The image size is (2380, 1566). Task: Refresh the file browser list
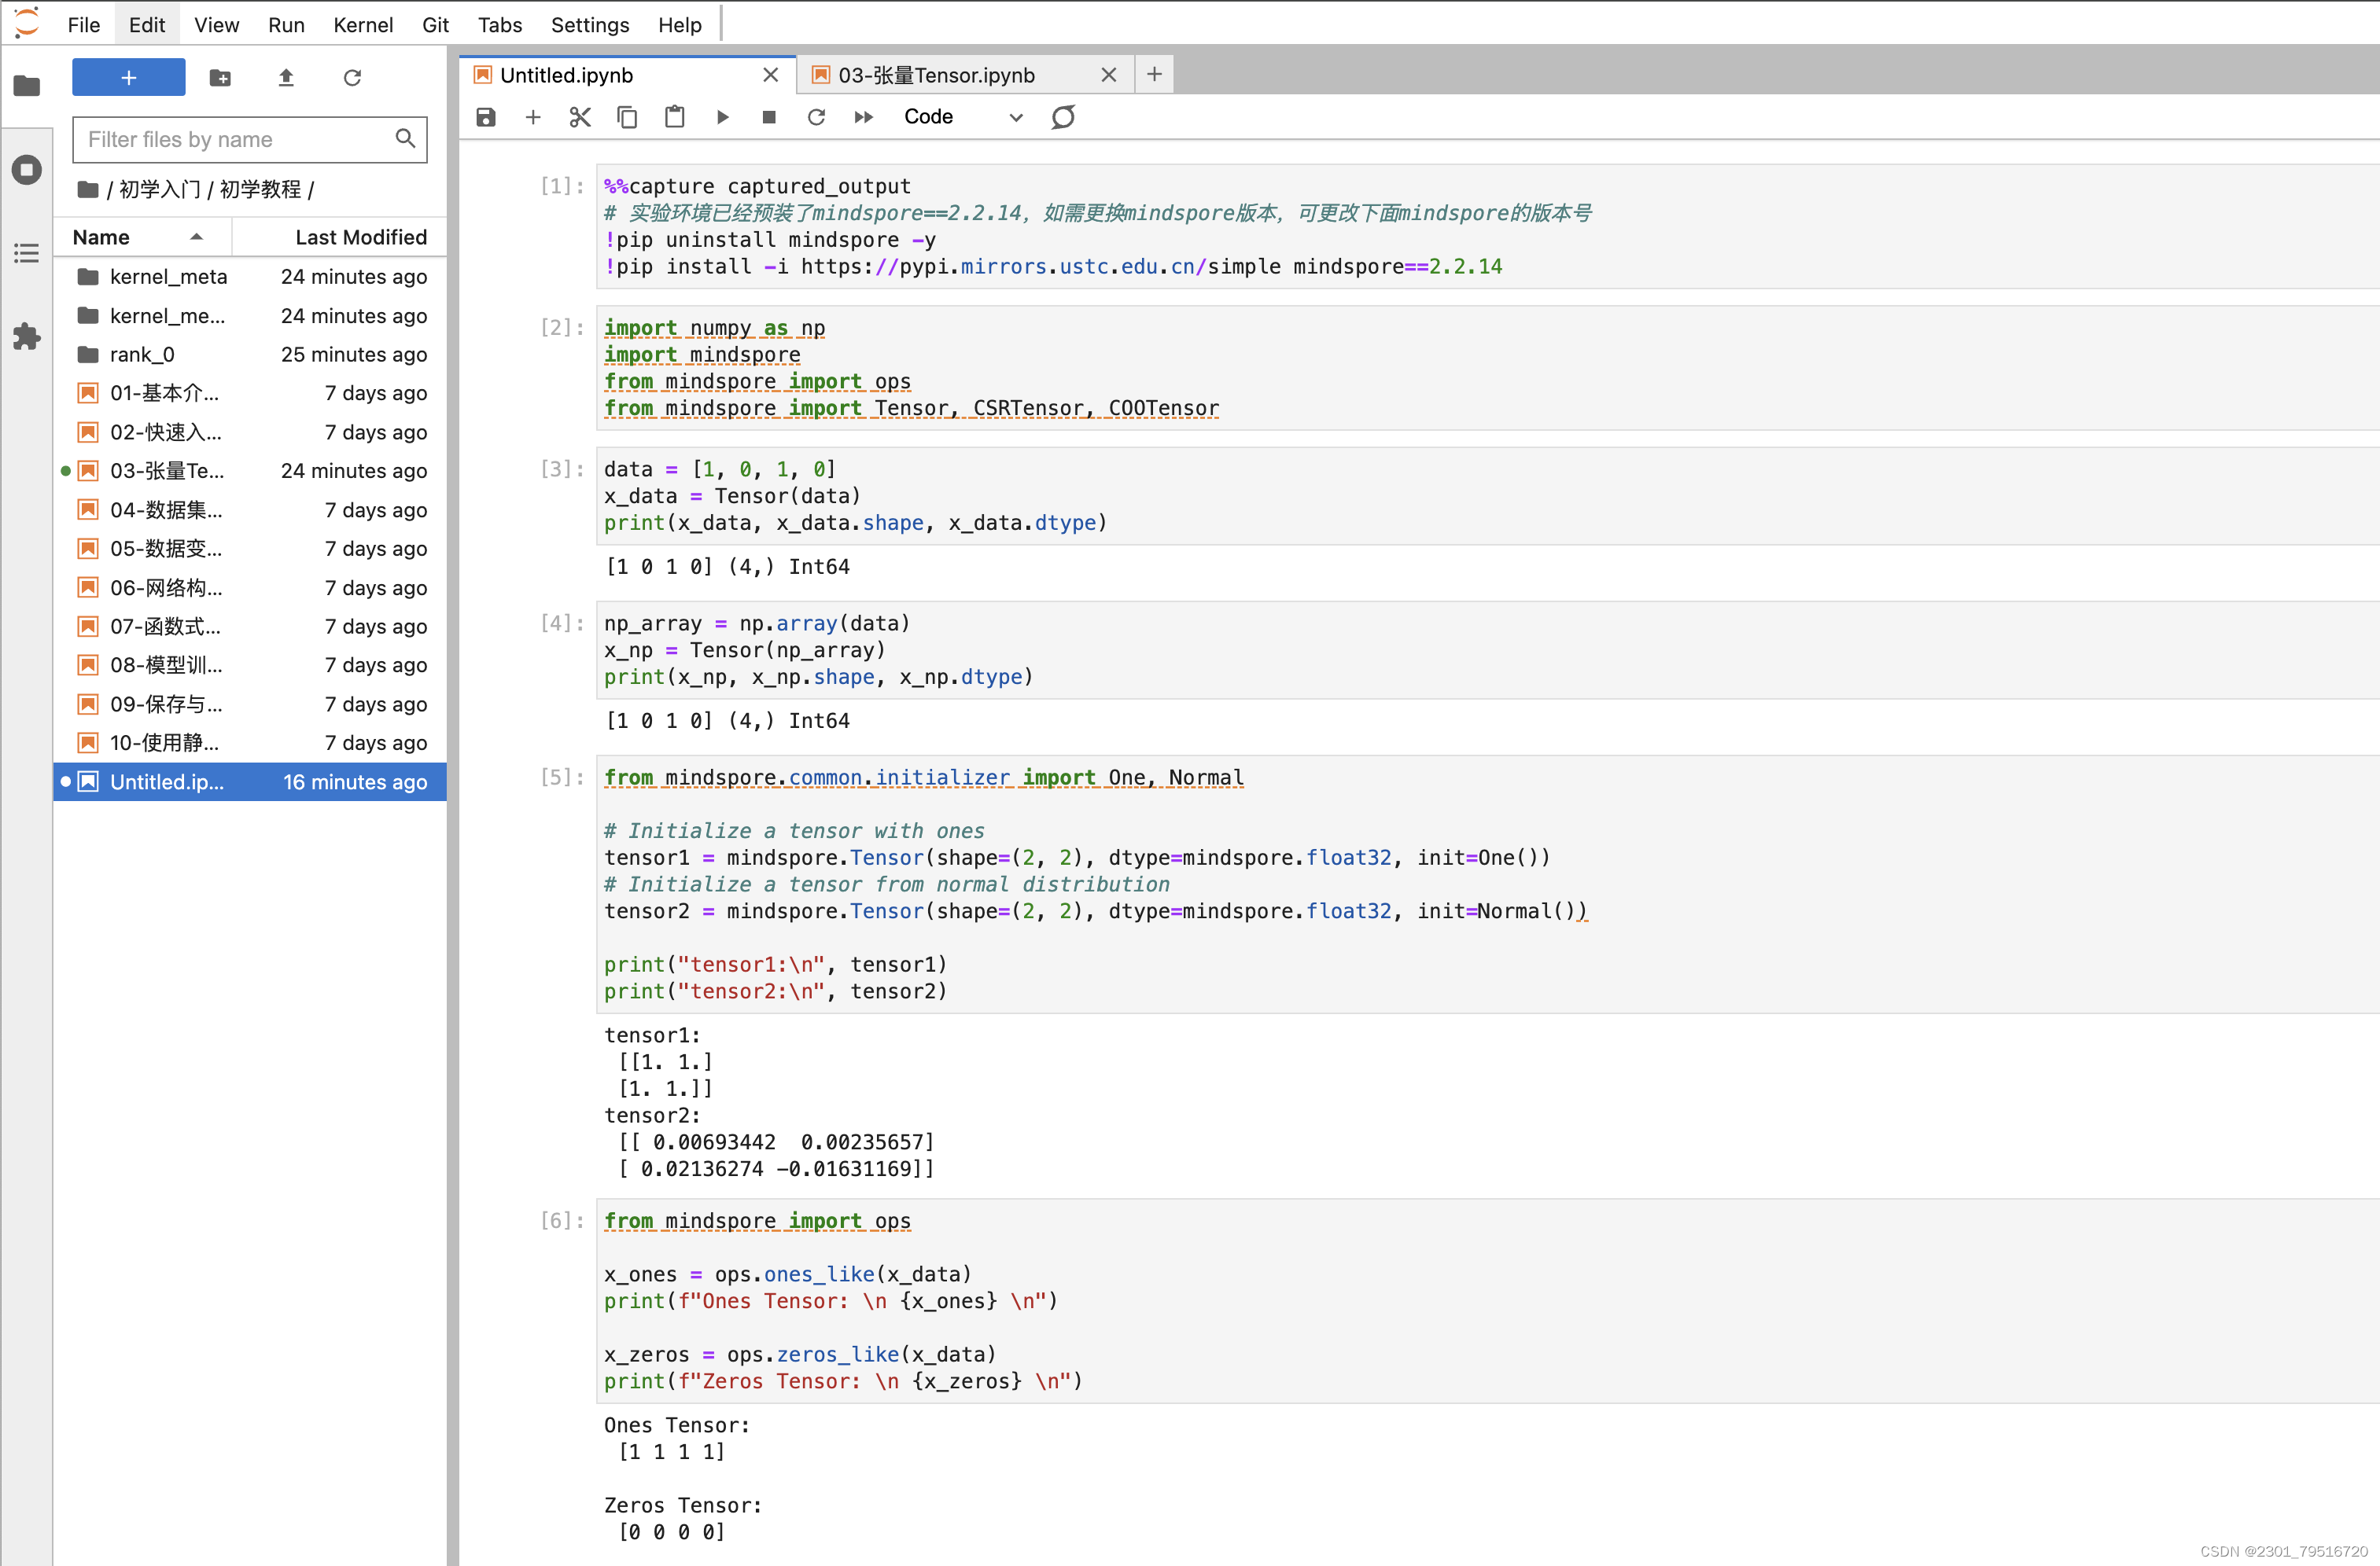pos(352,77)
